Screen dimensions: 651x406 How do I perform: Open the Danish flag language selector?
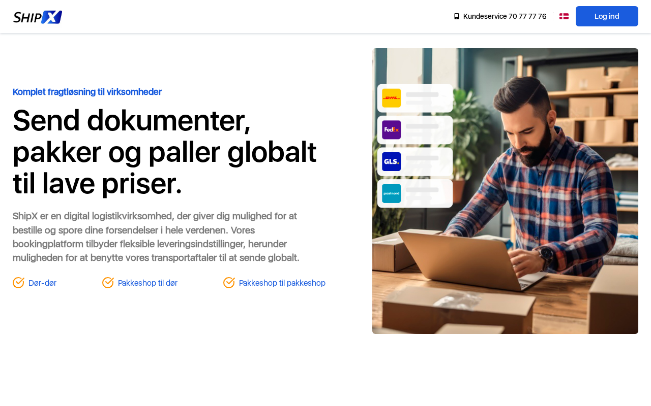click(x=564, y=16)
